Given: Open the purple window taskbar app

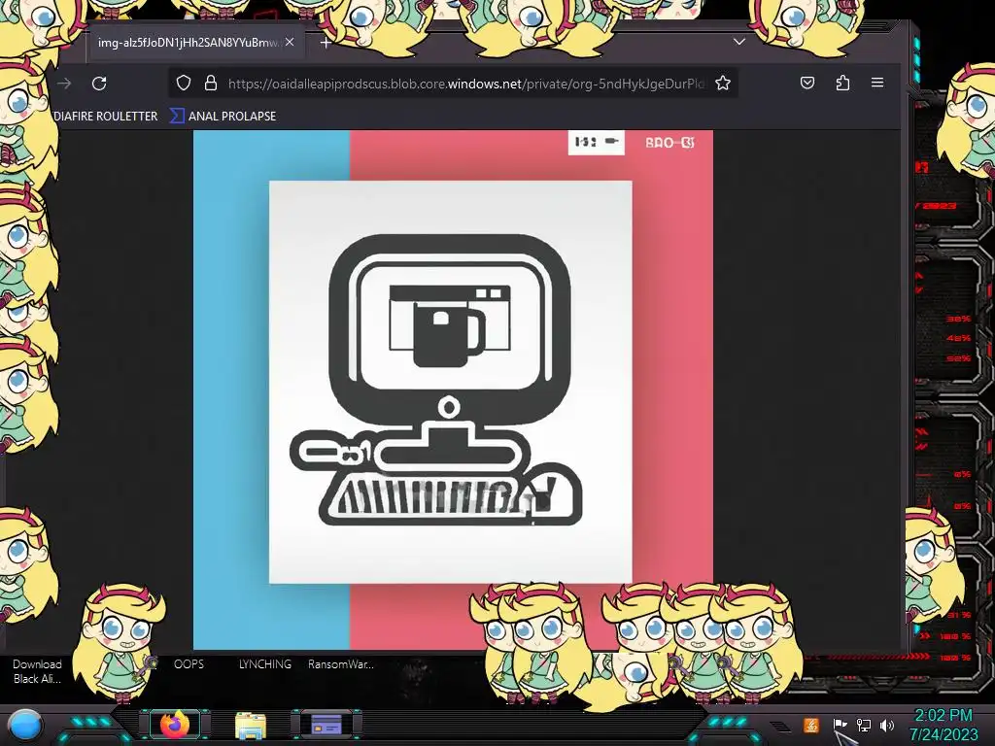Looking at the screenshot, I should click(326, 725).
